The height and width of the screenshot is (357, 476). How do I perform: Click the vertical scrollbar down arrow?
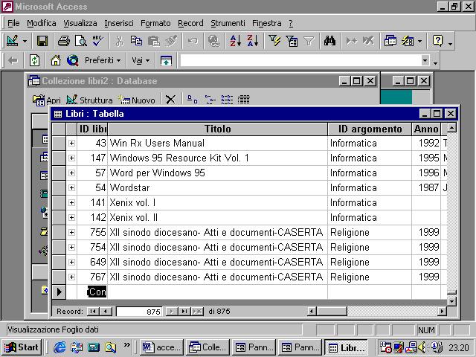point(451,301)
